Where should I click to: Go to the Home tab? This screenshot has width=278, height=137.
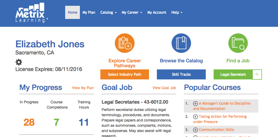point(73,12)
